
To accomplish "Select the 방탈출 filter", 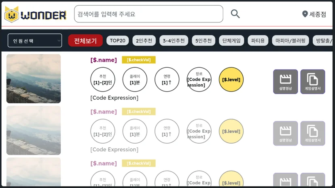I will pos(323,40).
